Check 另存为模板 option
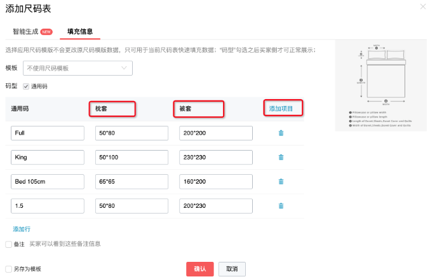430x279 pixels. tap(8, 269)
